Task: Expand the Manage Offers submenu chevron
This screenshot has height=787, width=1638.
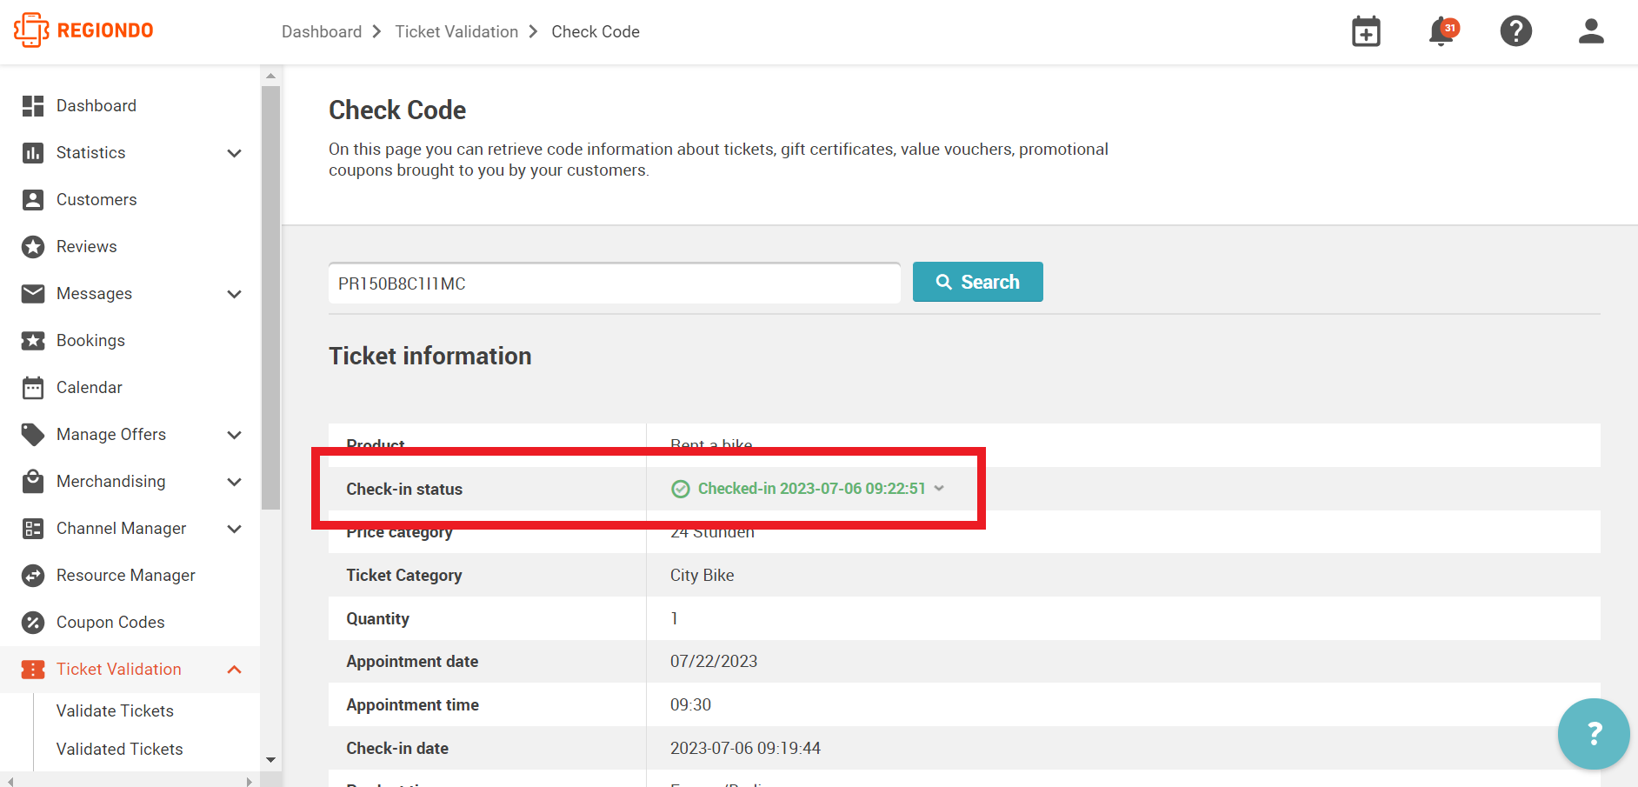Action: [x=234, y=435]
